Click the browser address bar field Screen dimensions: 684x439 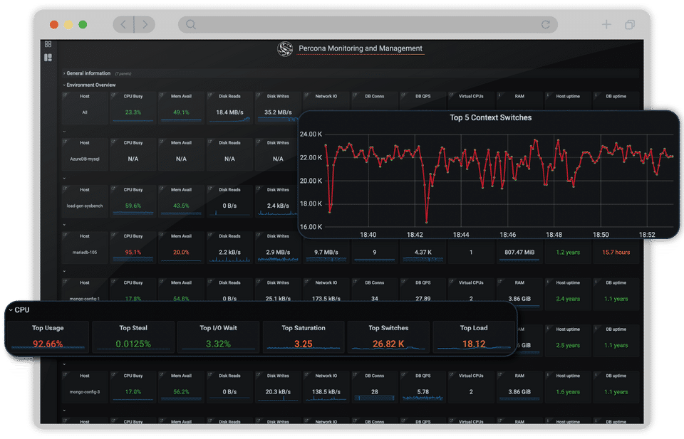tap(368, 24)
